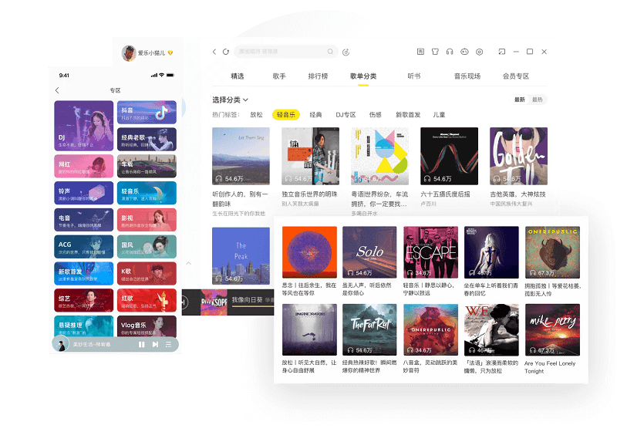Open the K歌 zone card

coord(147,273)
